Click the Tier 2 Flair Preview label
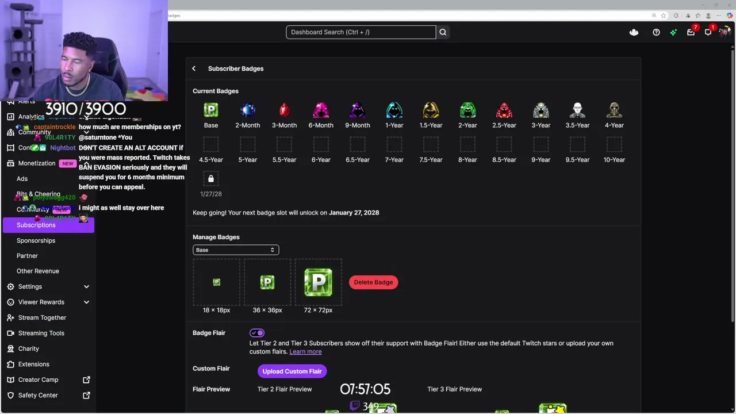The width and height of the screenshot is (736, 414). 285,389
